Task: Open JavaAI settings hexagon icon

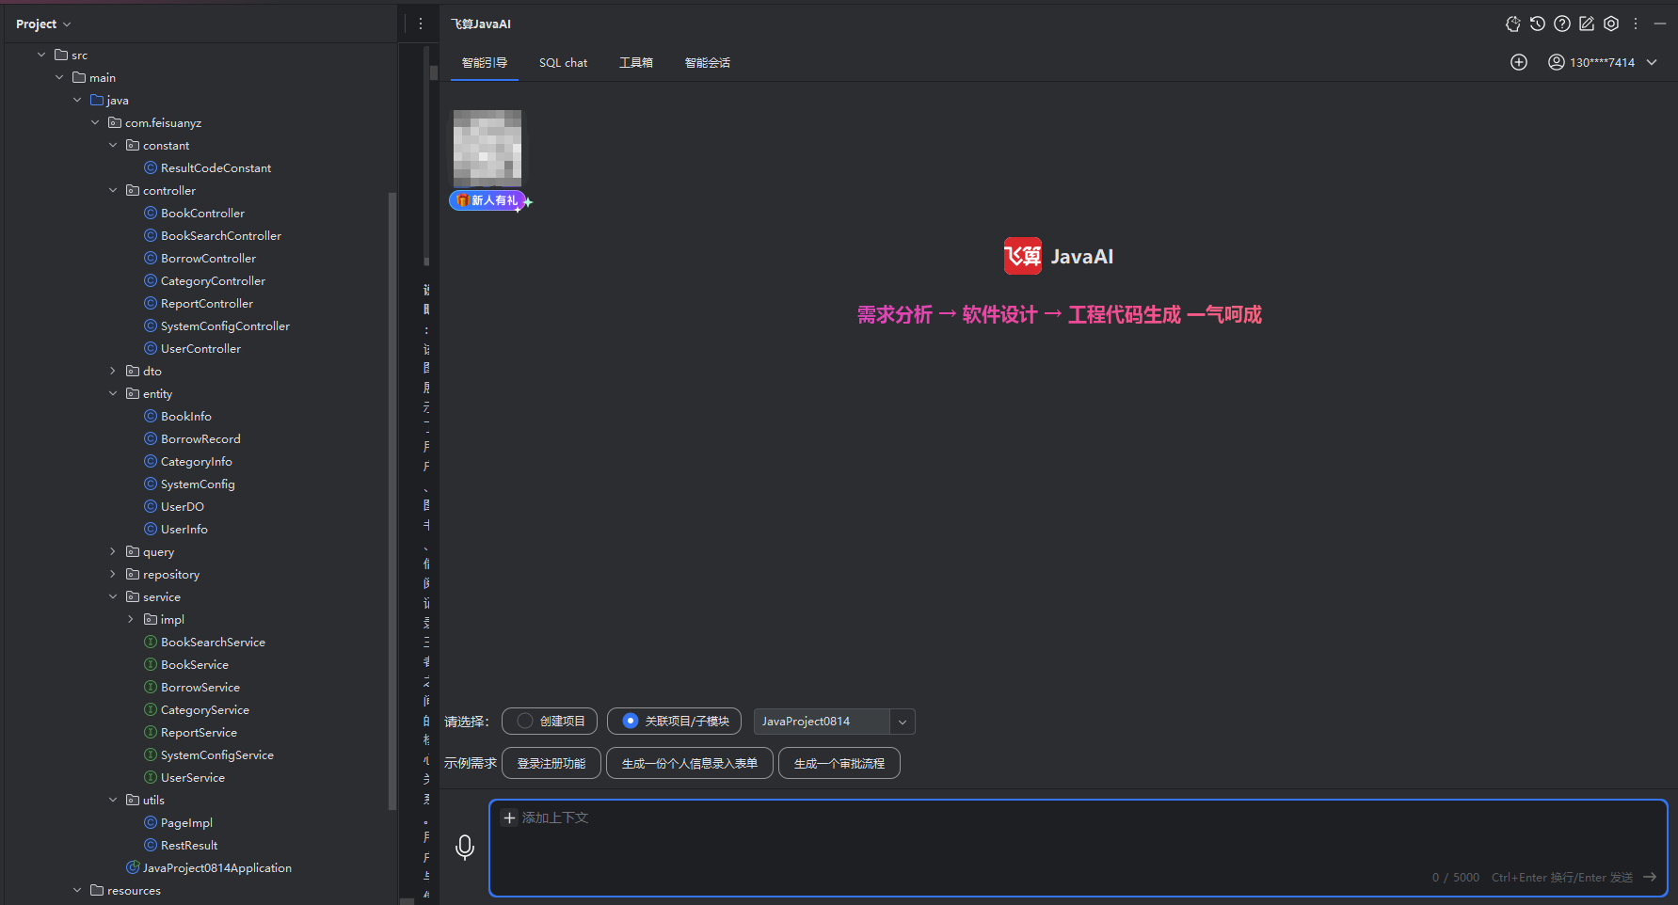Action: point(1610,24)
